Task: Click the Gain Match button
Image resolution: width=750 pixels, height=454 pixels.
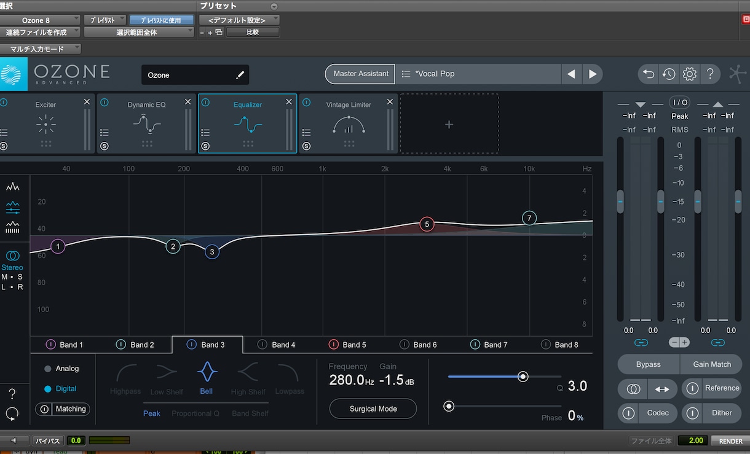Action: click(712, 364)
